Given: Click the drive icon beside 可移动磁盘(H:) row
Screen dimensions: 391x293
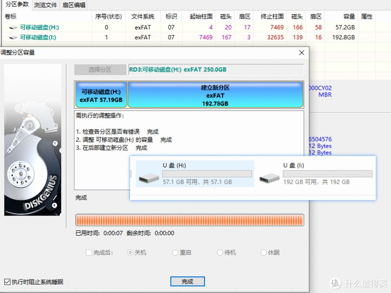Looking at the screenshot, I should tap(13, 27).
